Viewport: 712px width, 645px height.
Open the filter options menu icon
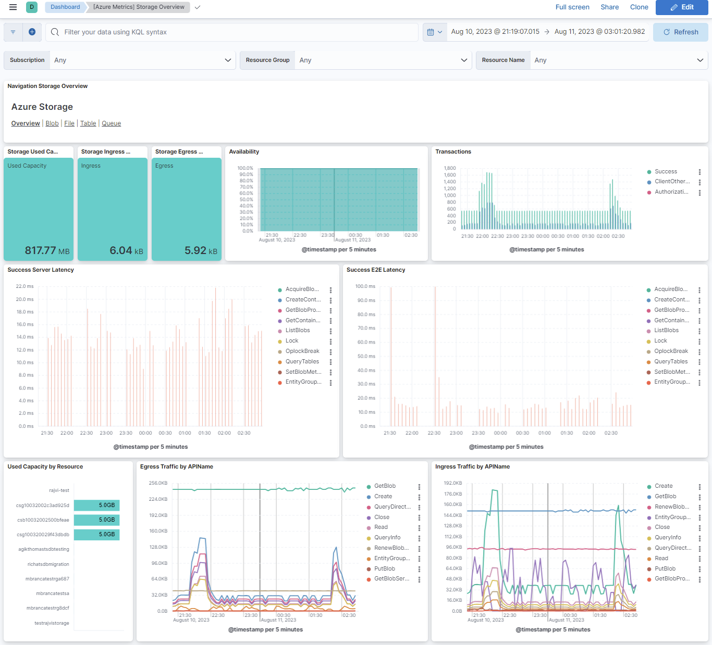[x=13, y=32]
